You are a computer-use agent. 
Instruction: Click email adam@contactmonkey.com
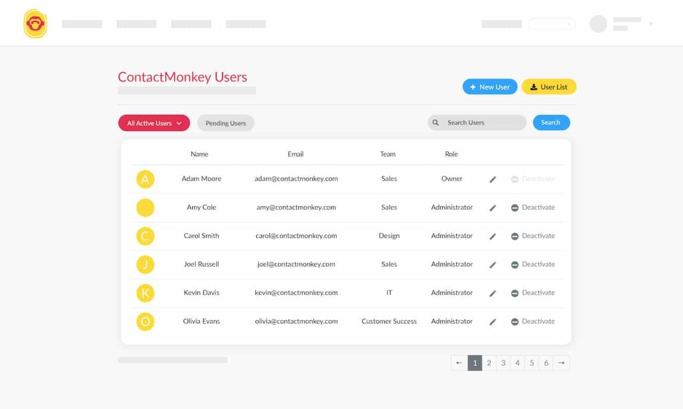(296, 179)
